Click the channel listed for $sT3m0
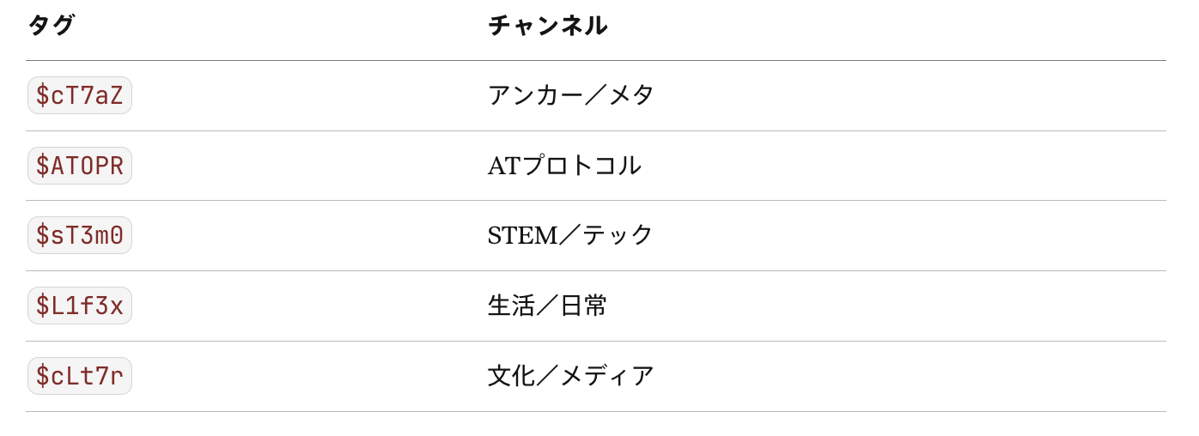 (x=570, y=235)
